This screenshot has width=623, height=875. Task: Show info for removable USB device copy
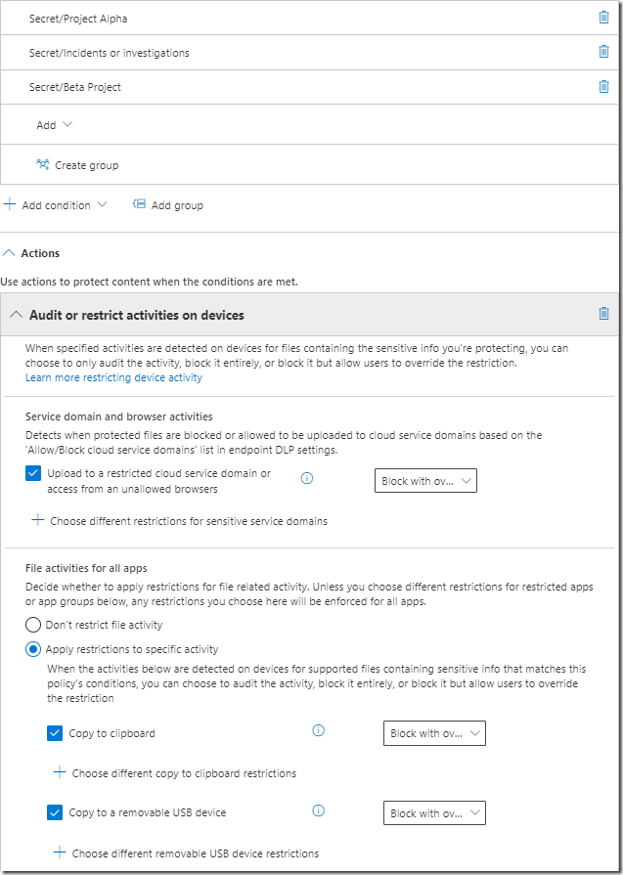coord(318,810)
